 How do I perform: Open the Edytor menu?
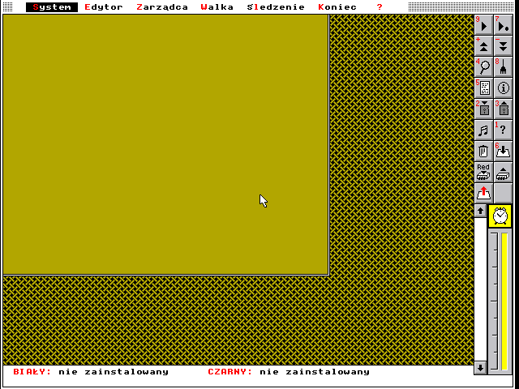point(104,7)
